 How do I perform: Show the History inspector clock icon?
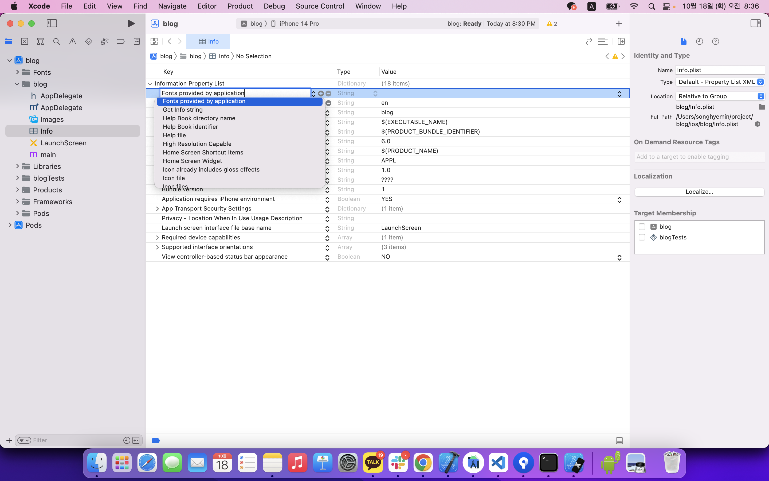point(699,41)
